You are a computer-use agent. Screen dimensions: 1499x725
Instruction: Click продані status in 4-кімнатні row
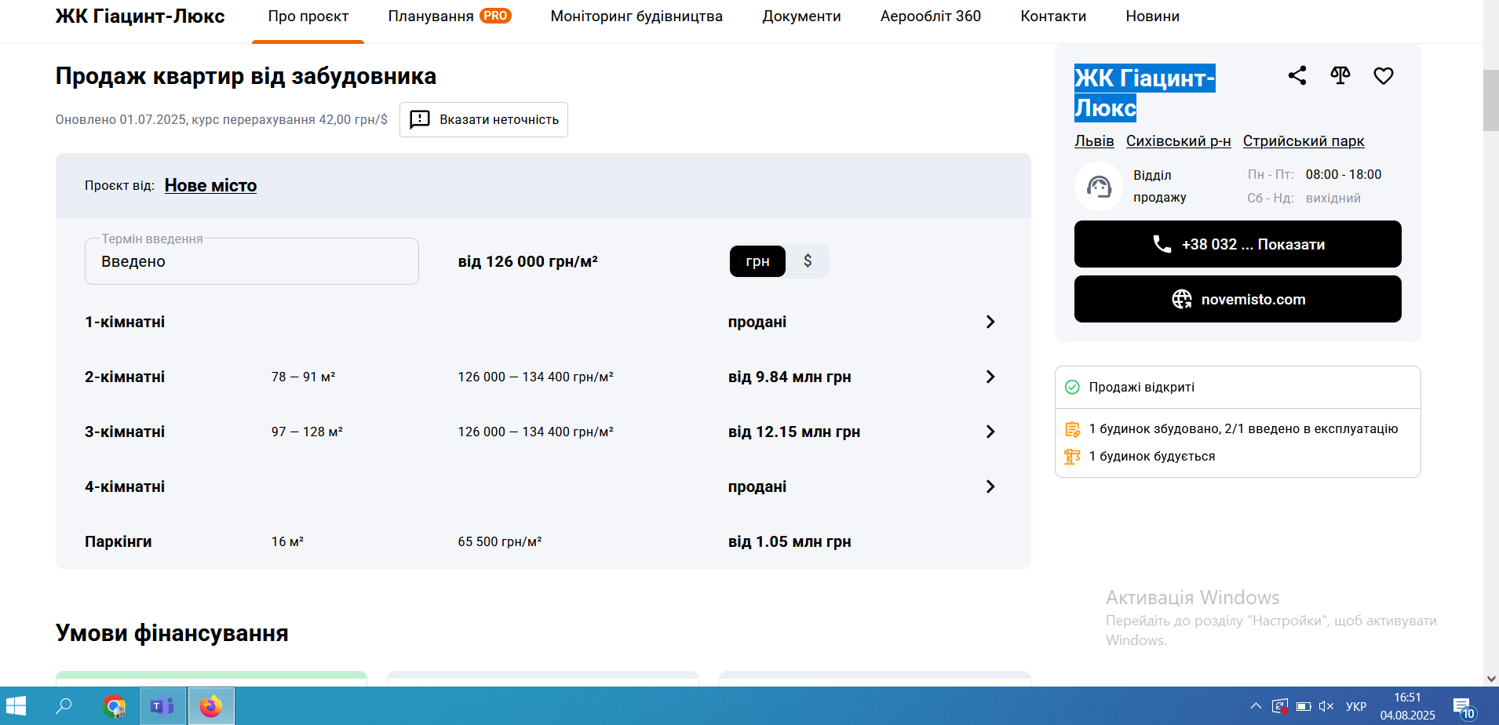pos(757,486)
